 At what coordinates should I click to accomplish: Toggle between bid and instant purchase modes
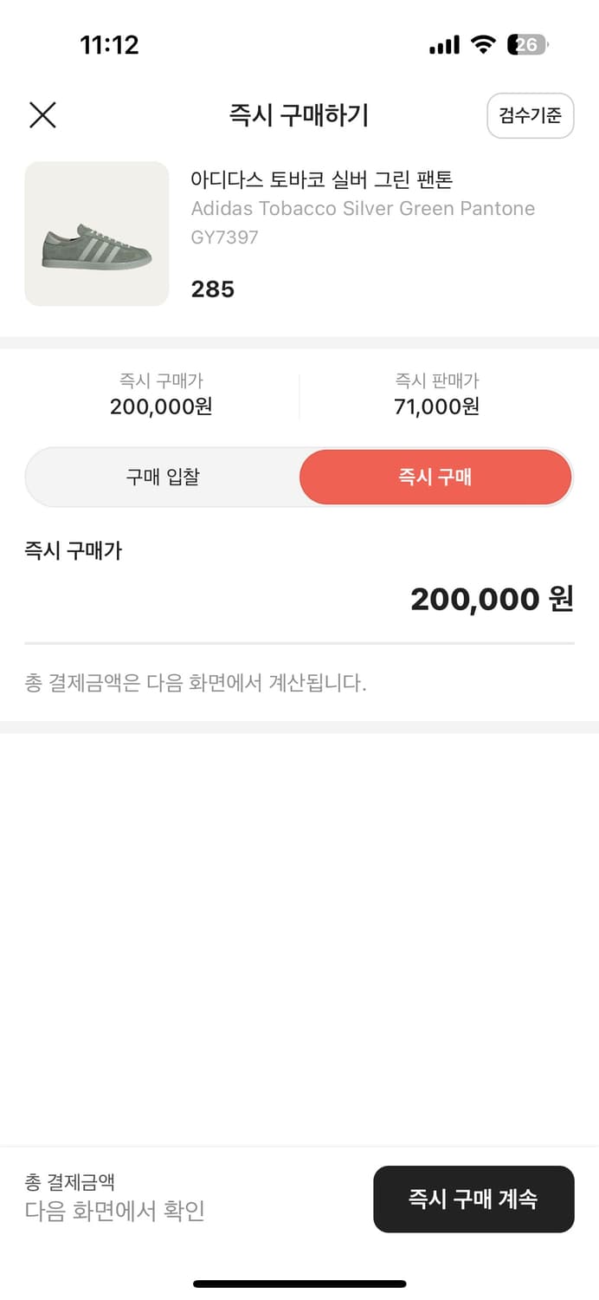point(299,477)
